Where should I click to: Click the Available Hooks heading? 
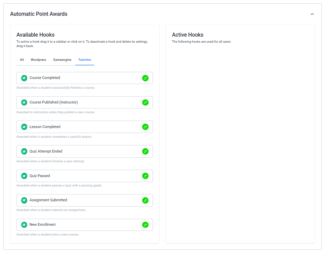pyautogui.click(x=35, y=35)
